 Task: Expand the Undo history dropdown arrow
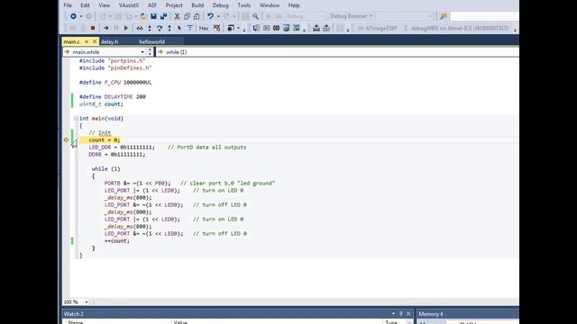218,16
